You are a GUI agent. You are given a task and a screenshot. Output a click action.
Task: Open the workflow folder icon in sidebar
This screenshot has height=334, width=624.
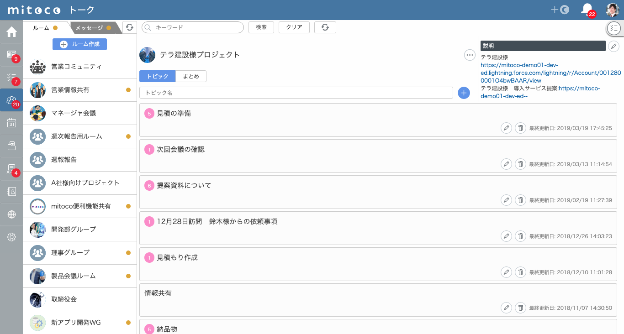(x=11, y=146)
